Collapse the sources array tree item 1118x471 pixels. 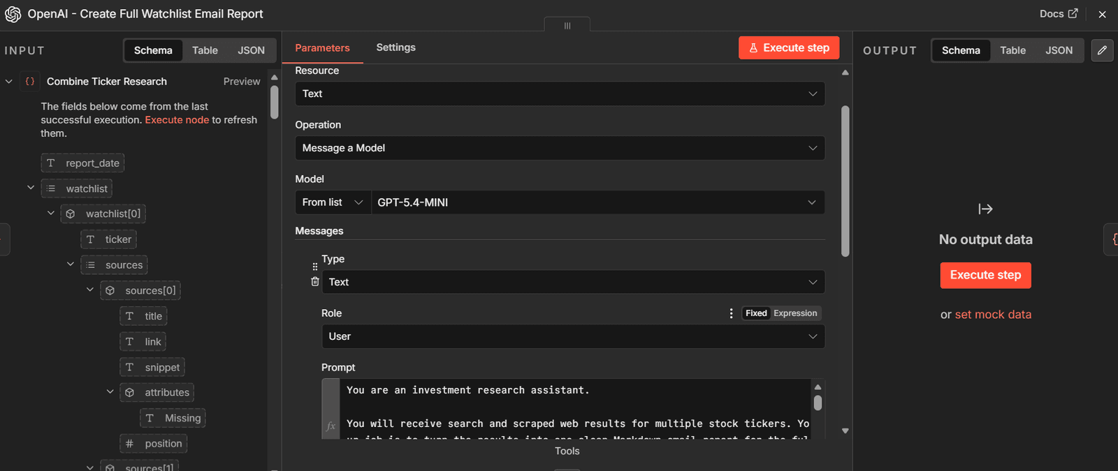[x=70, y=264]
